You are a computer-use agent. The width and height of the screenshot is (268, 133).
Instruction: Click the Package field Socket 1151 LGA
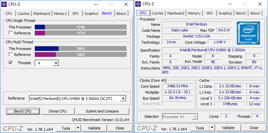[x=197, y=36]
